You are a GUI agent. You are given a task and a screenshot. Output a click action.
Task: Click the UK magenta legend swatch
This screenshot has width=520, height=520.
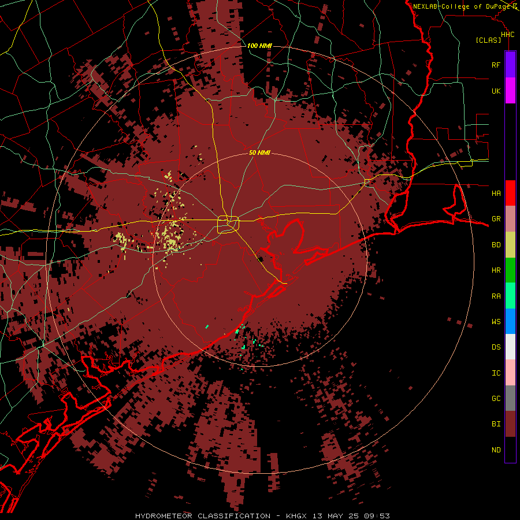[x=510, y=91]
